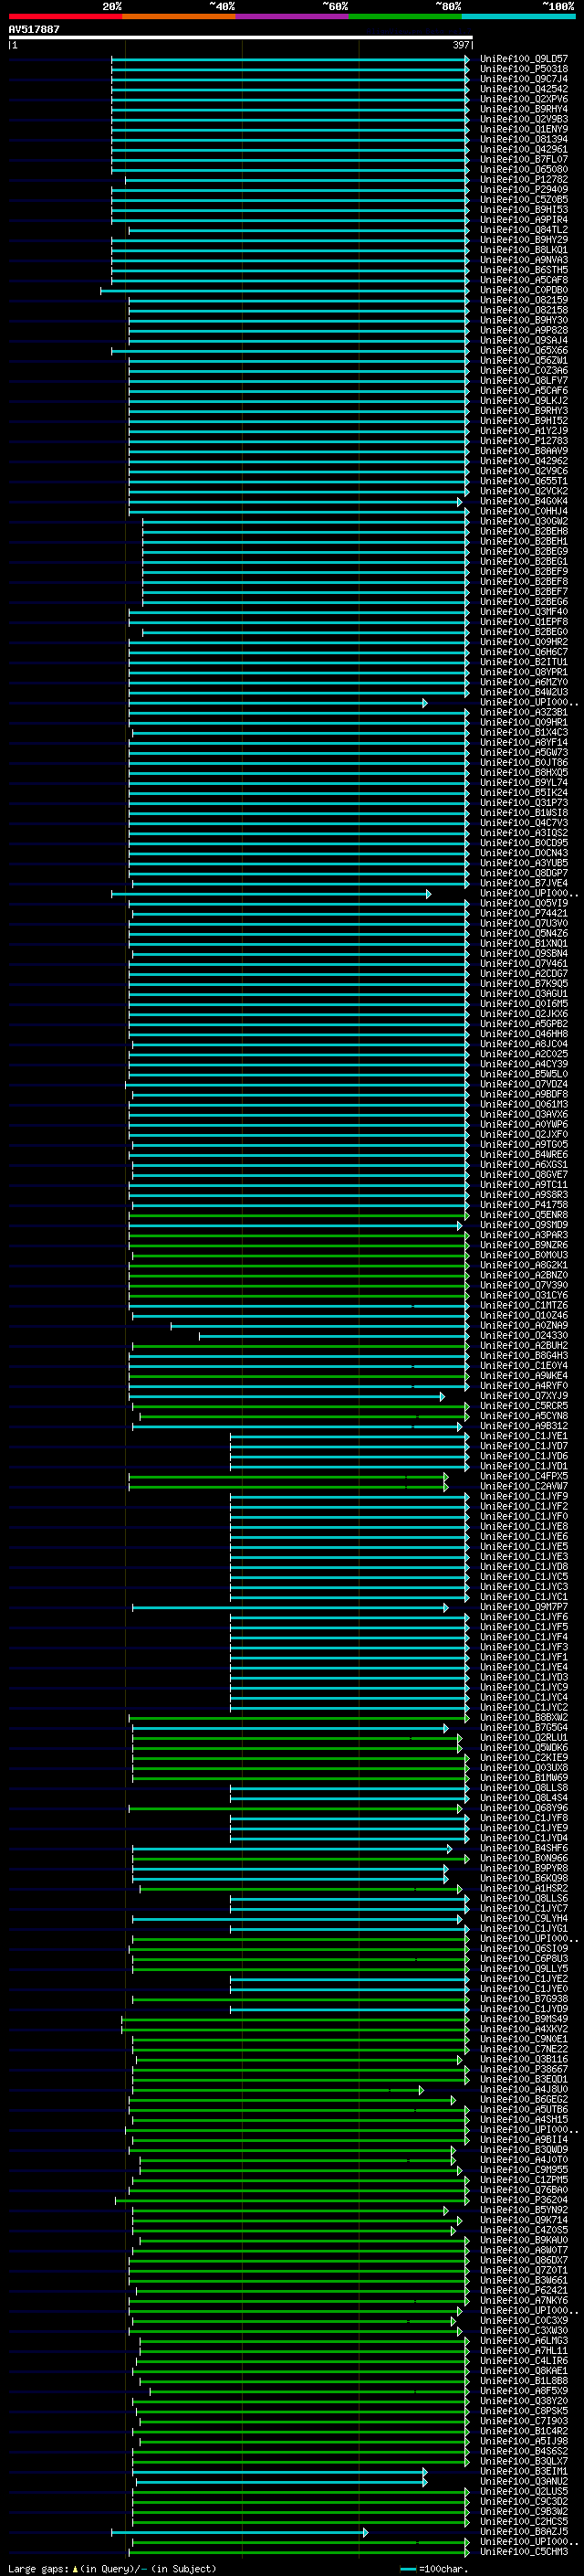Select the UniRef100_Q9SAJ4 label
Screen dimensions: 584x2576
pos(523,340)
